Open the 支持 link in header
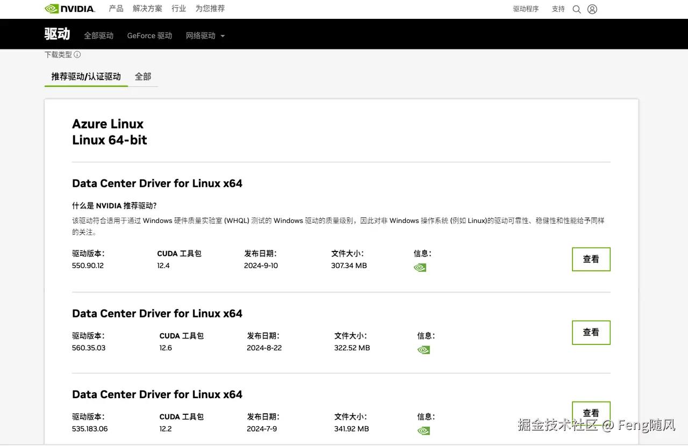The height and width of the screenshot is (446, 688). pyautogui.click(x=558, y=9)
